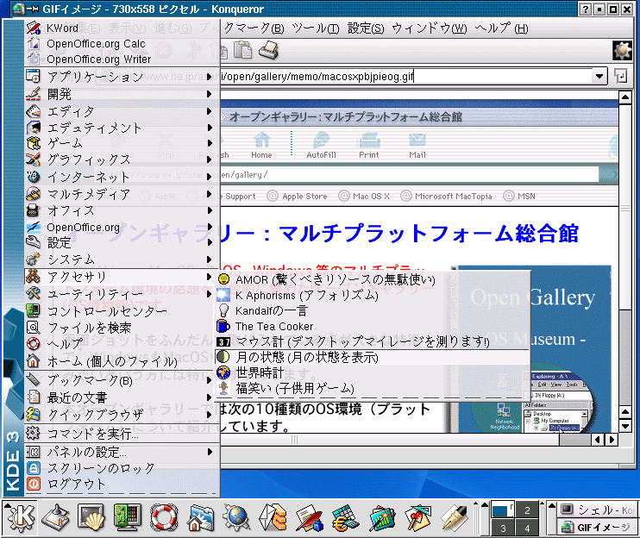Click the shell terminal panel icon
Screen dimensions: 640x538
pyautogui.click(x=91, y=517)
